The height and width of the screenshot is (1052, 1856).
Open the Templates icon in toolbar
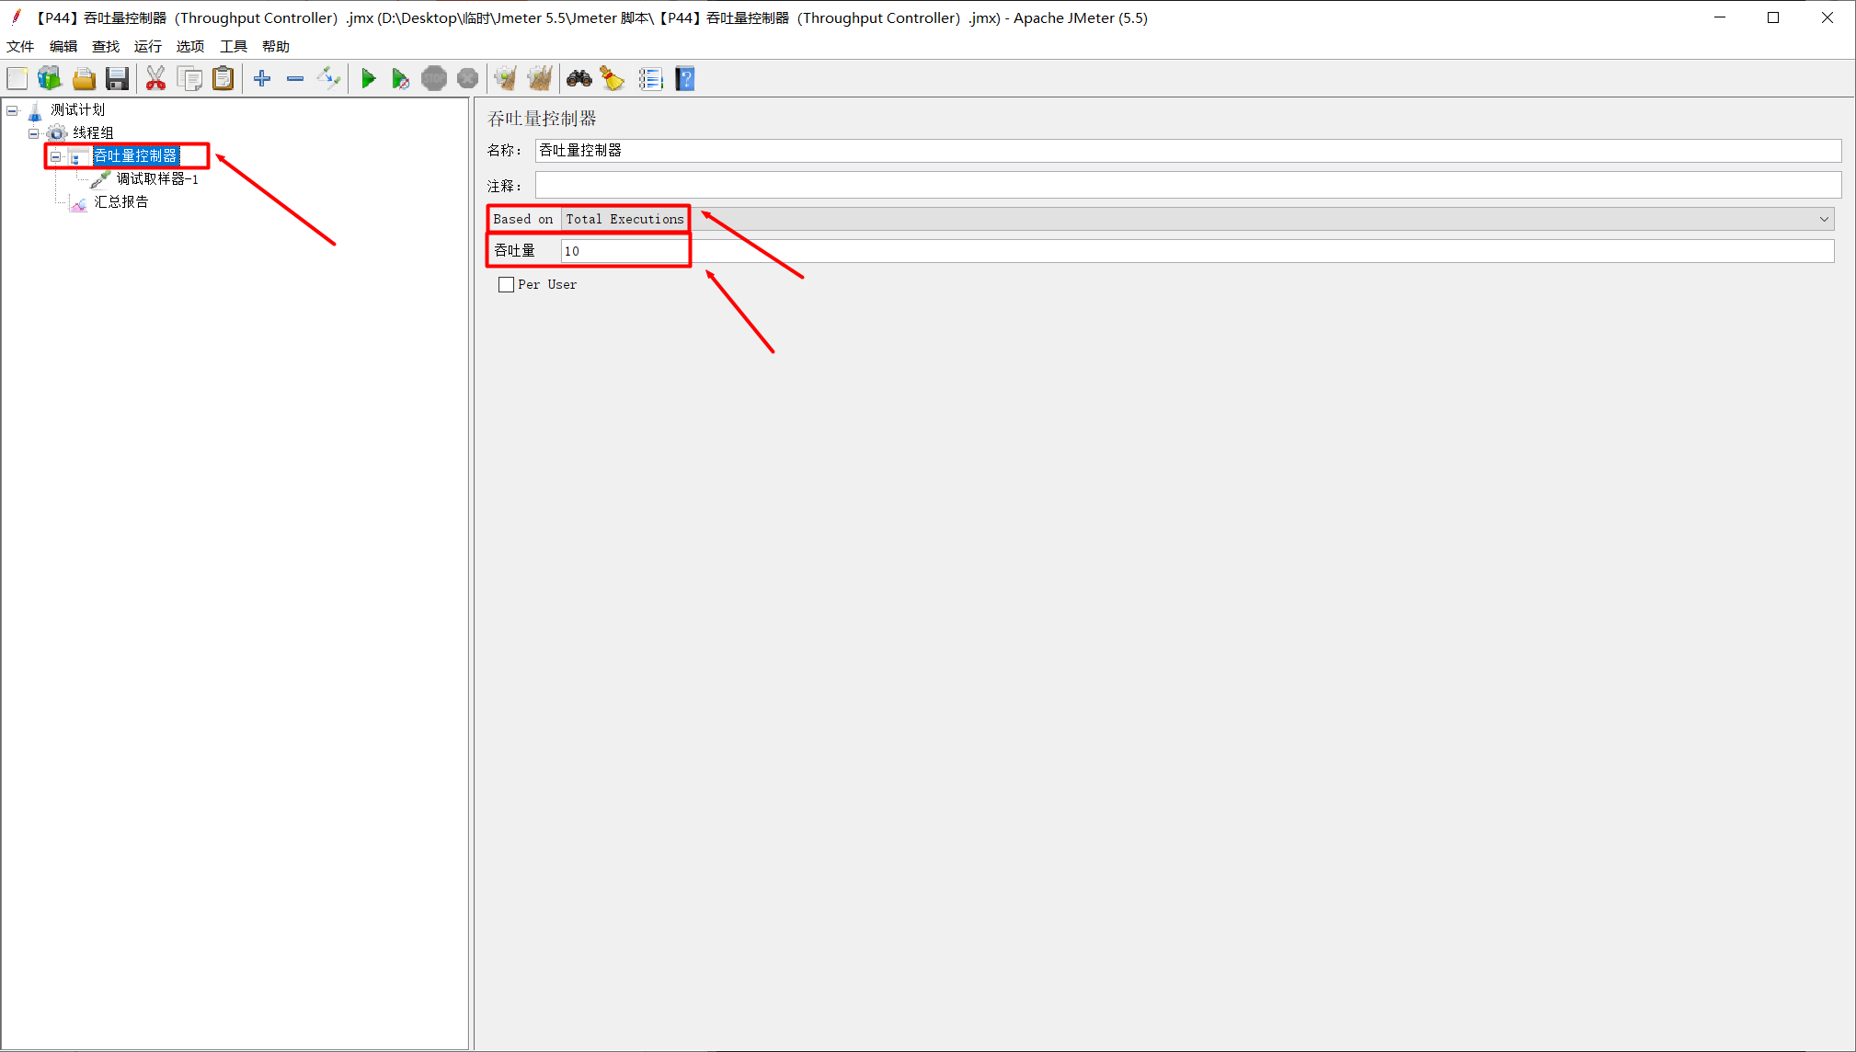tap(50, 79)
